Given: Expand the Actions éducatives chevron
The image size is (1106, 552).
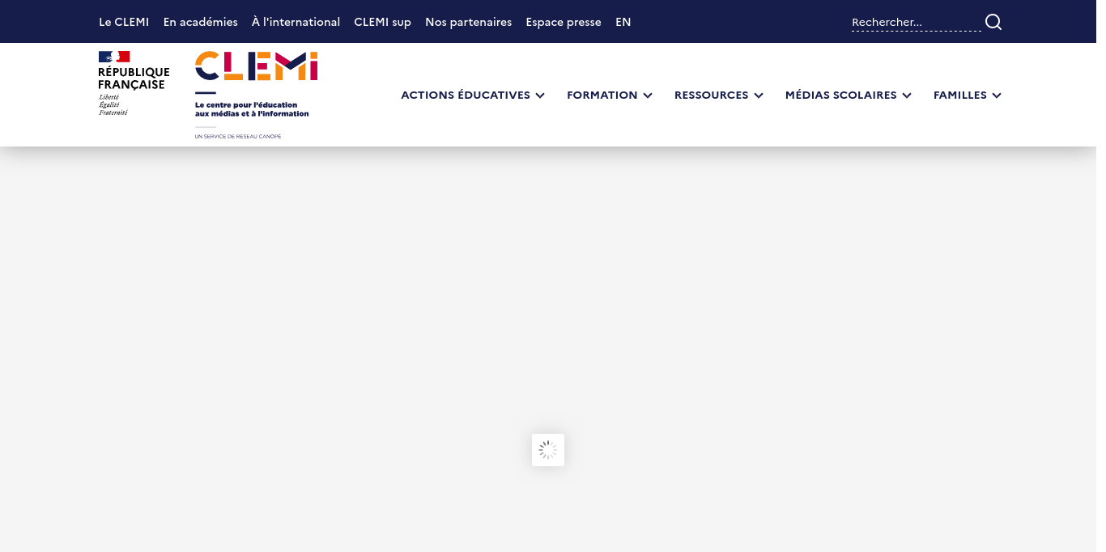Looking at the screenshot, I should [540, 96].
